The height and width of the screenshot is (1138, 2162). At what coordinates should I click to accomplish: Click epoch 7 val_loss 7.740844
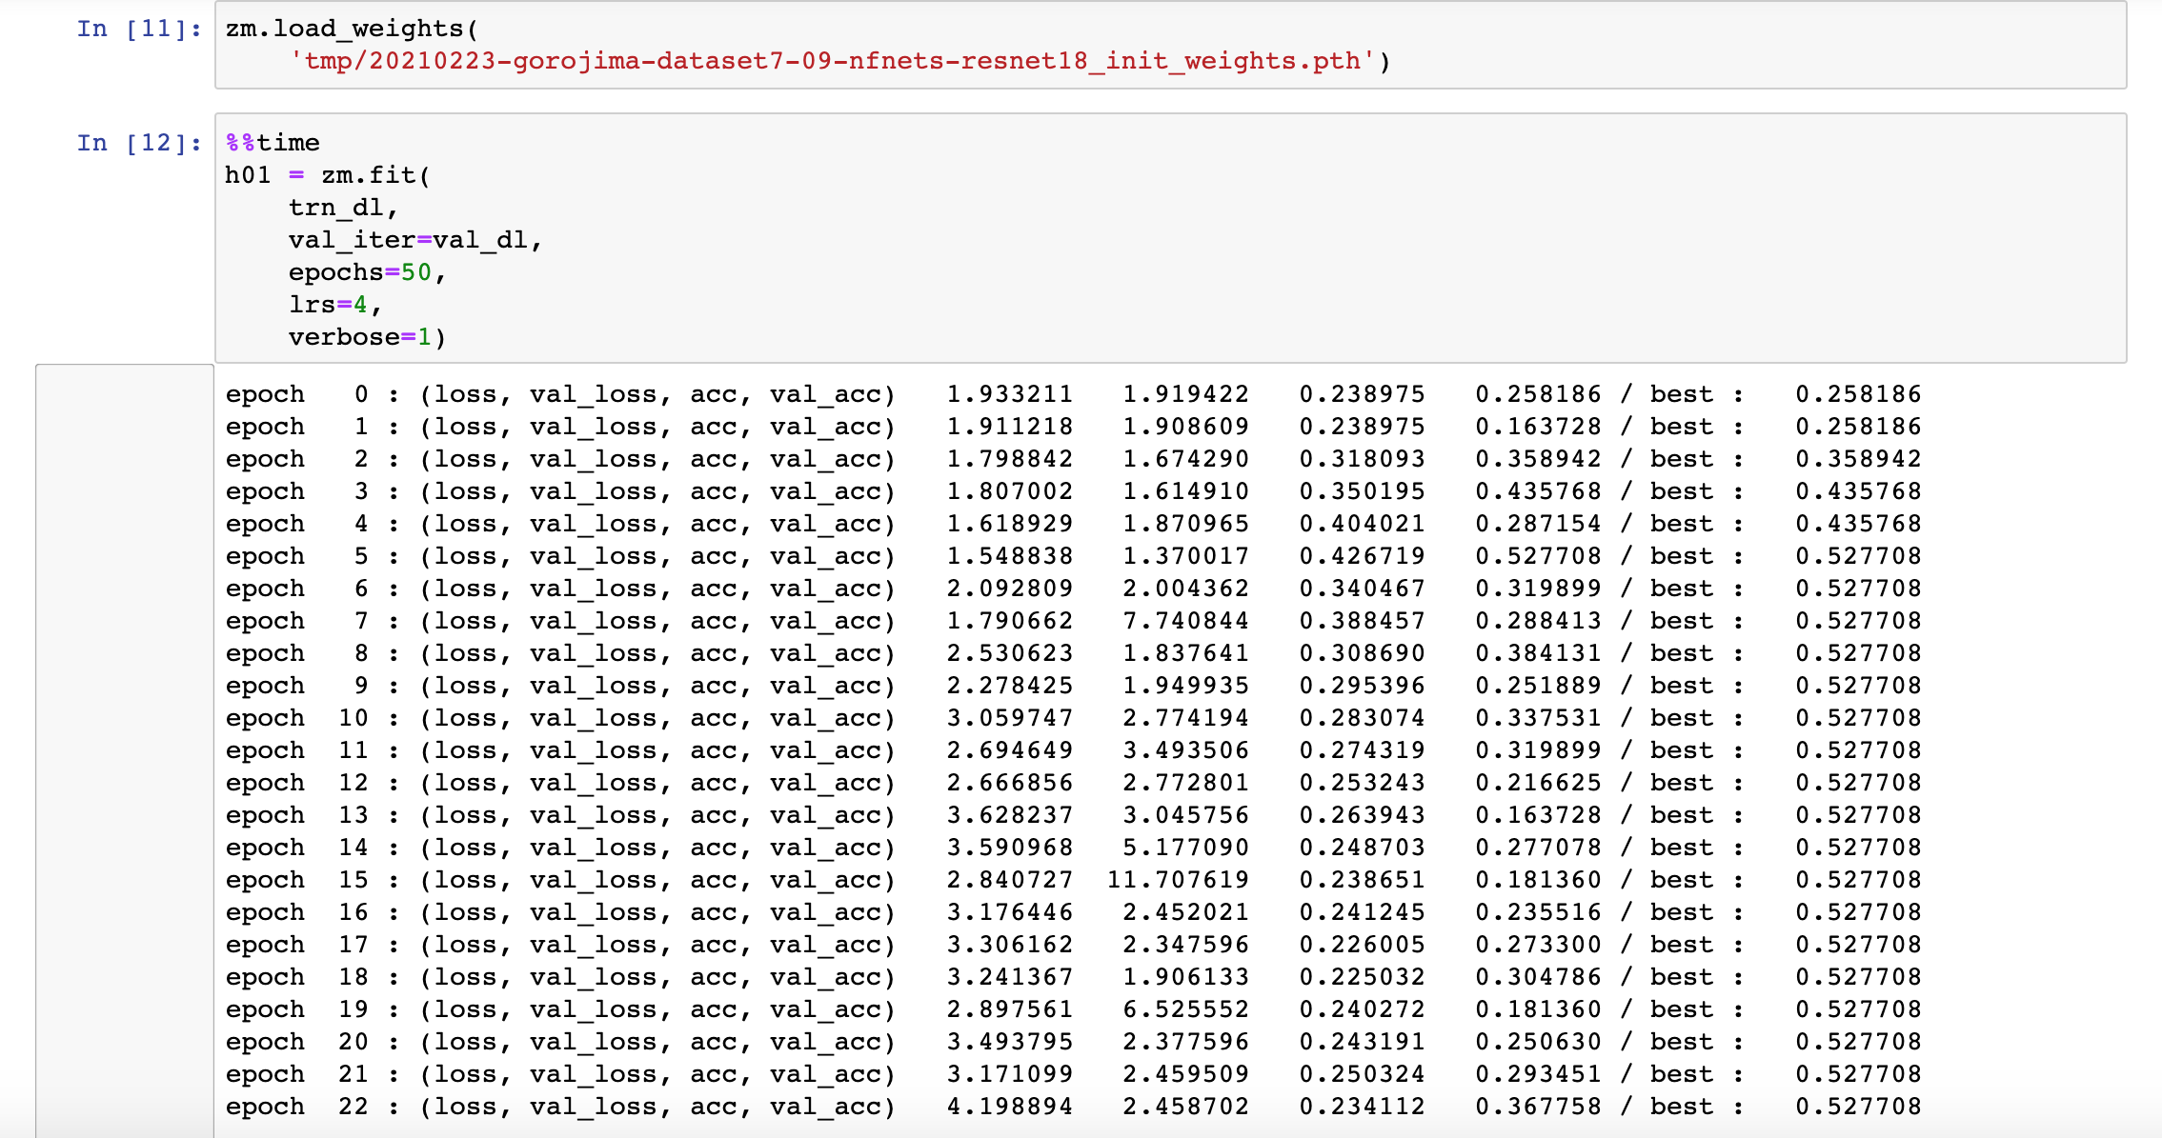1185,621
